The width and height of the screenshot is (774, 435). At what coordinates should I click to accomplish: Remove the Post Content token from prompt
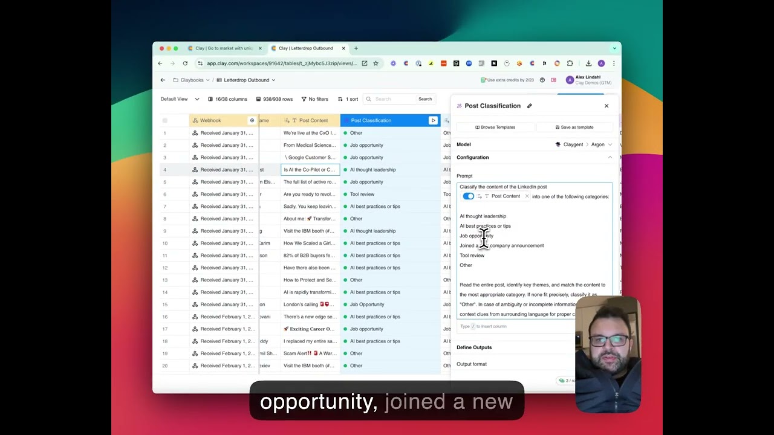click(x=527, y=196)
